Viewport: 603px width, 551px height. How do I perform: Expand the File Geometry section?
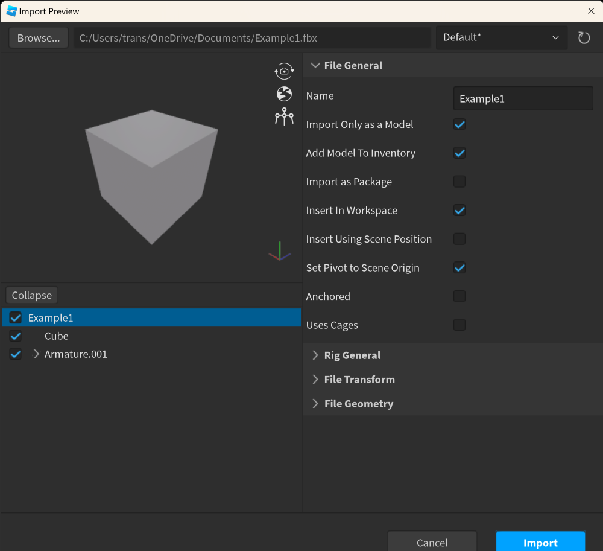[315, 404]
